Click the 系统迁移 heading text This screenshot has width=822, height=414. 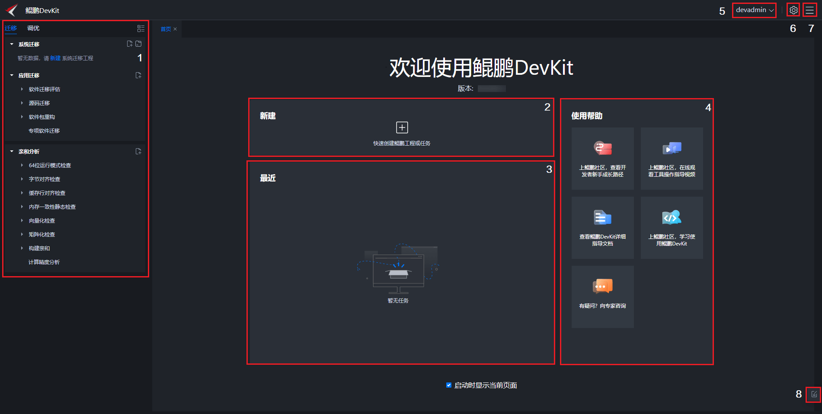pos(29,44)
